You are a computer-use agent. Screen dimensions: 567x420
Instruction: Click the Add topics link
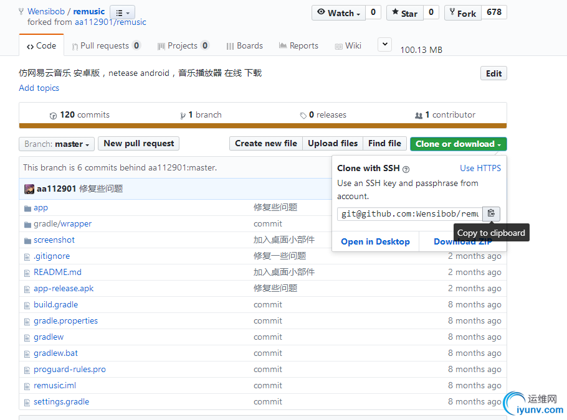39,88
